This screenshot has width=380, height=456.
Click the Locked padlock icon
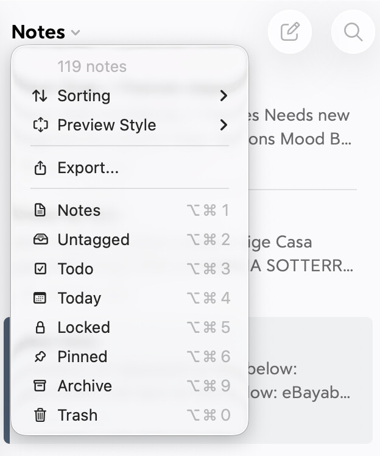tap(40, 327)
